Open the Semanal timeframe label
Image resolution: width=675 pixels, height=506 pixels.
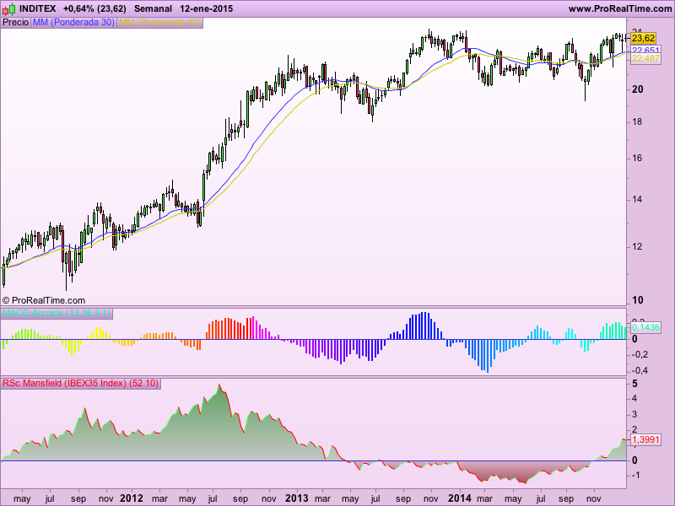(x=153, y=8)
